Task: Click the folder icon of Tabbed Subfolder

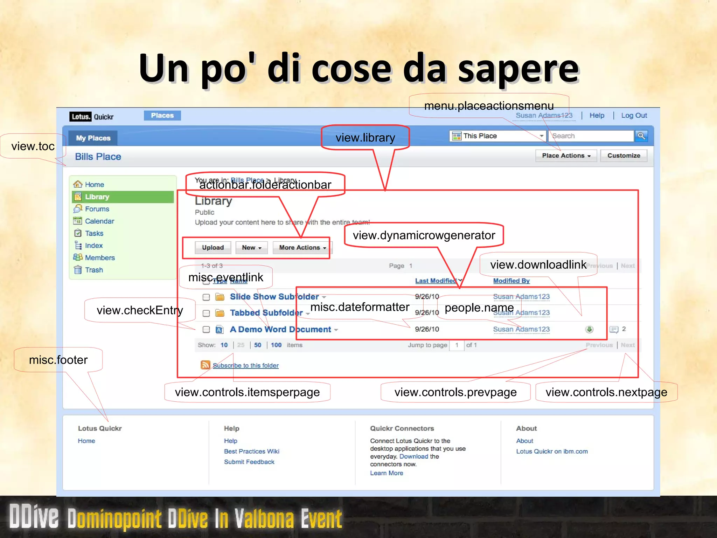Action: pos(220,313)
